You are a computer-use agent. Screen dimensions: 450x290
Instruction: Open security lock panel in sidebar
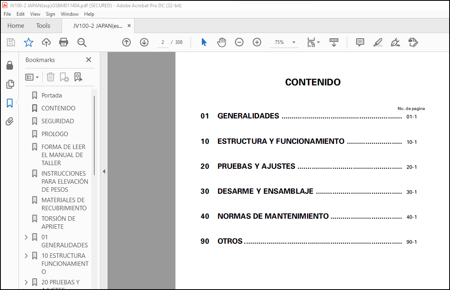[x=10, y=65]
